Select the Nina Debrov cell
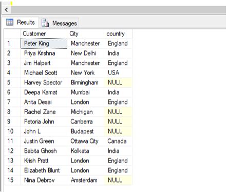The image size is (228, 192). click(44, 180)
